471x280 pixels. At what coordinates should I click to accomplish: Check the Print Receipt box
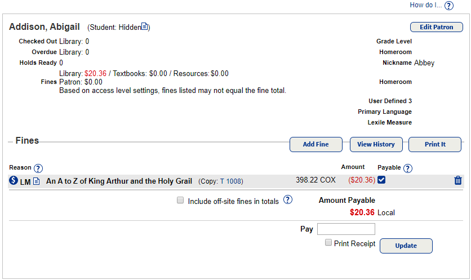(328, 243)
